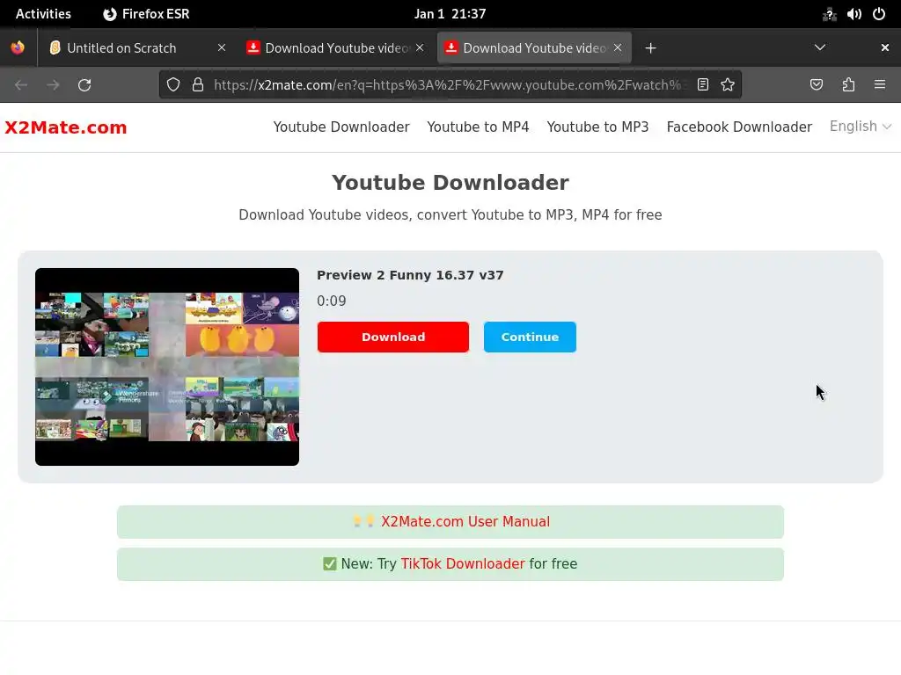Open the network status icon in top bar
Viewport: 901px width, 675px height.
[x=829, y=14]
